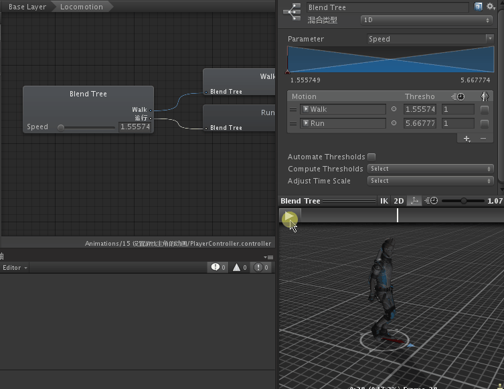
Task: Click the preview timeline playhead marker
Action: click(x=398, y=215)
